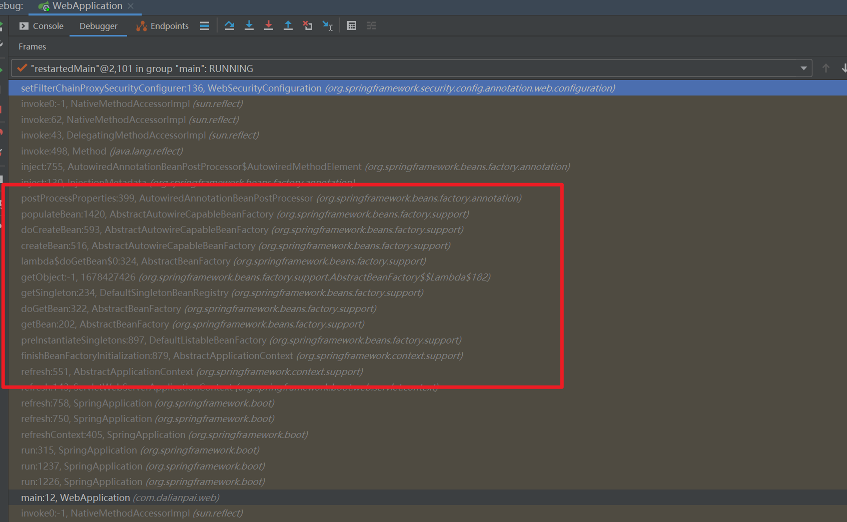This screenshot has height=522, width=847.
Task: Select bottom invoke0:-1 frame under main:12
Action: coord(427,513)
